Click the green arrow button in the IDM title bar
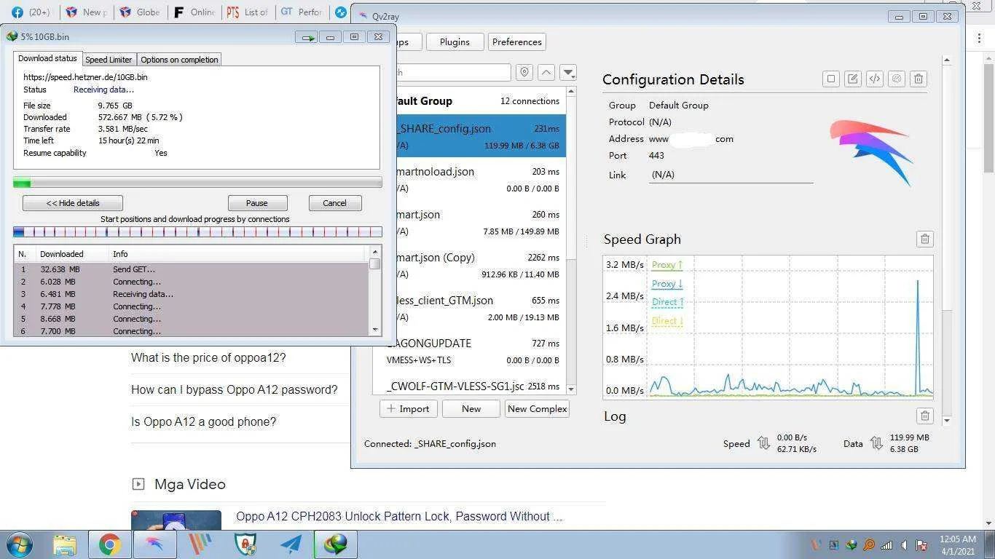 [306, 37]
